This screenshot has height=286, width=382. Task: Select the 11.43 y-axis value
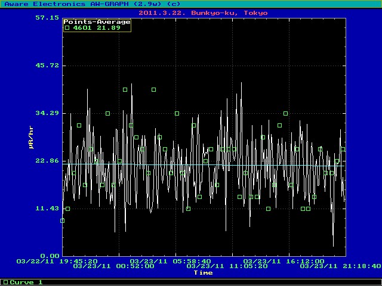point(47,209)
